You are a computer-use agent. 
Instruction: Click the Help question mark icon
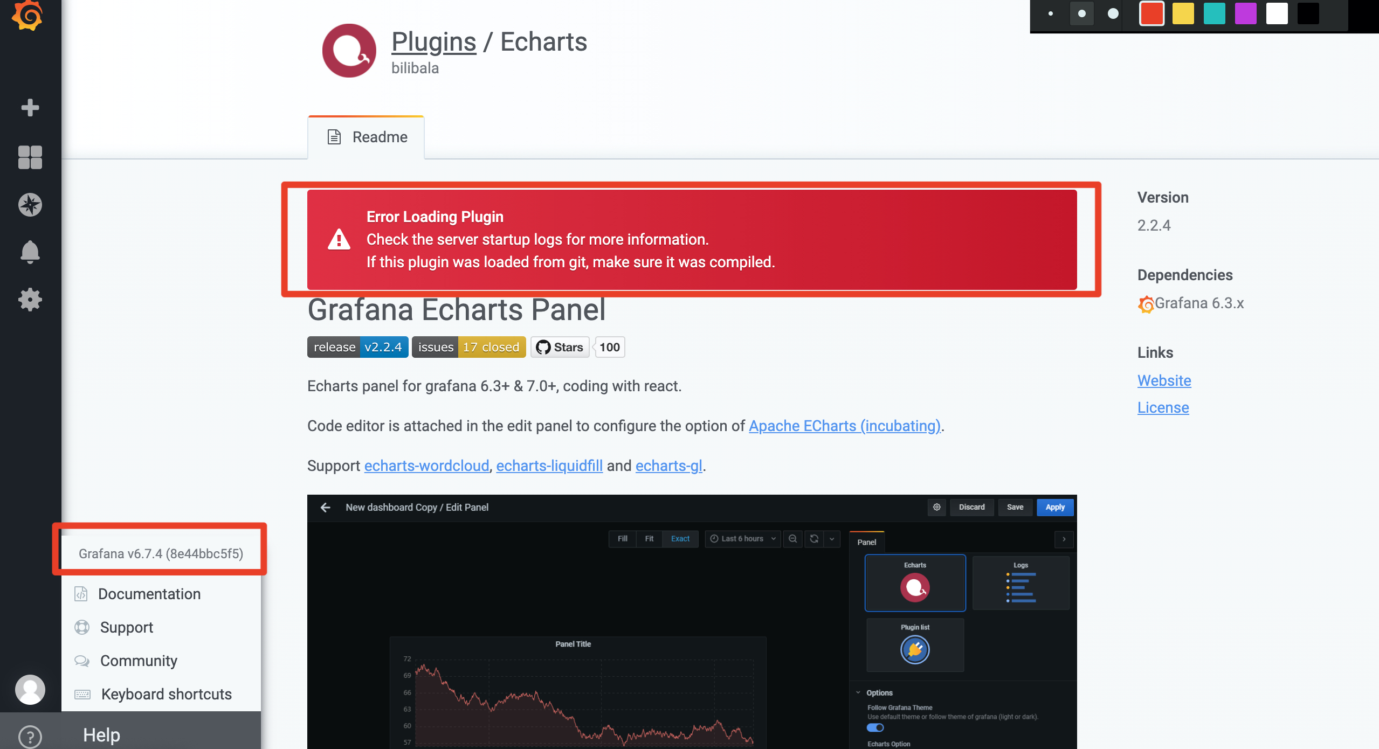coord(30,736)
